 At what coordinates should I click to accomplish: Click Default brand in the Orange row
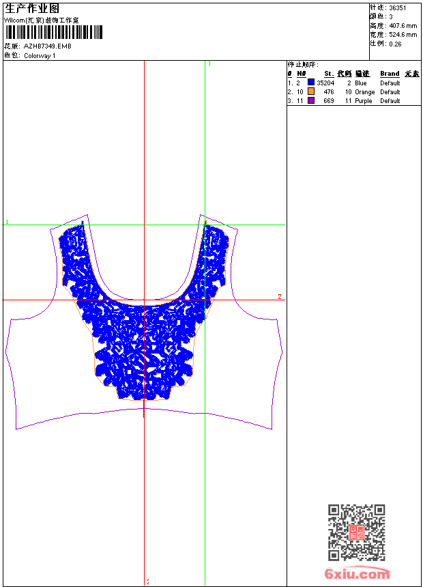(390, 92)
